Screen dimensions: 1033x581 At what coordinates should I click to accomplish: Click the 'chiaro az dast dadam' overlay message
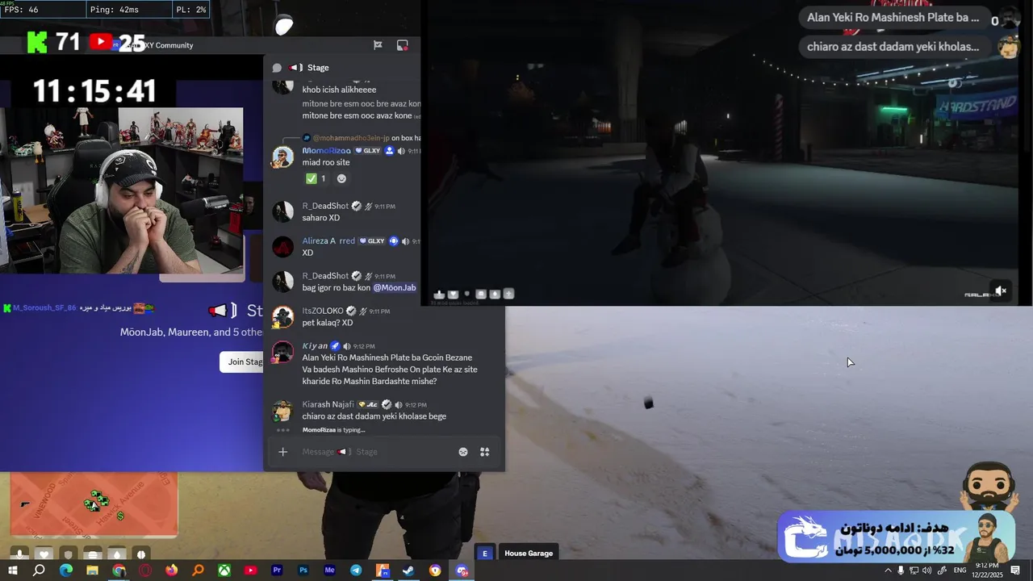pos(893,46)
